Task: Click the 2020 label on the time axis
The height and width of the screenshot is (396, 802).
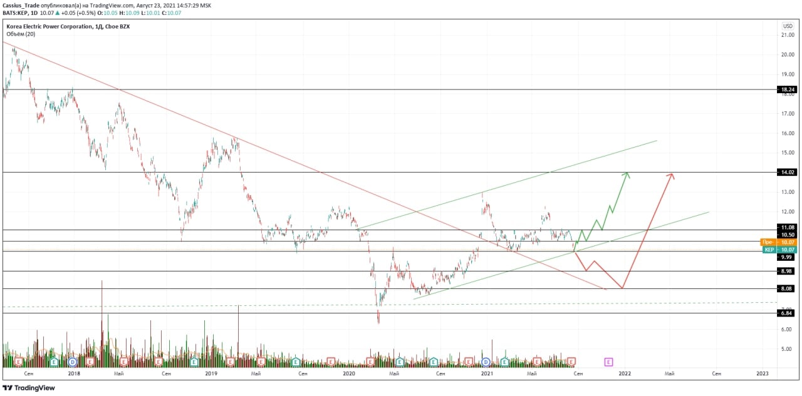Action: [349, 373]
